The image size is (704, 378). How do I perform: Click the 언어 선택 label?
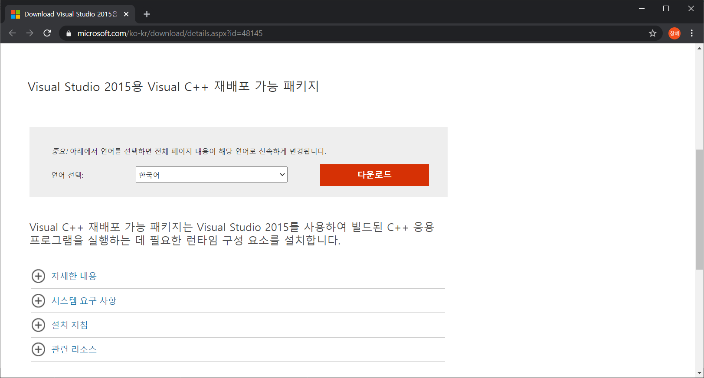coord(67,175)
